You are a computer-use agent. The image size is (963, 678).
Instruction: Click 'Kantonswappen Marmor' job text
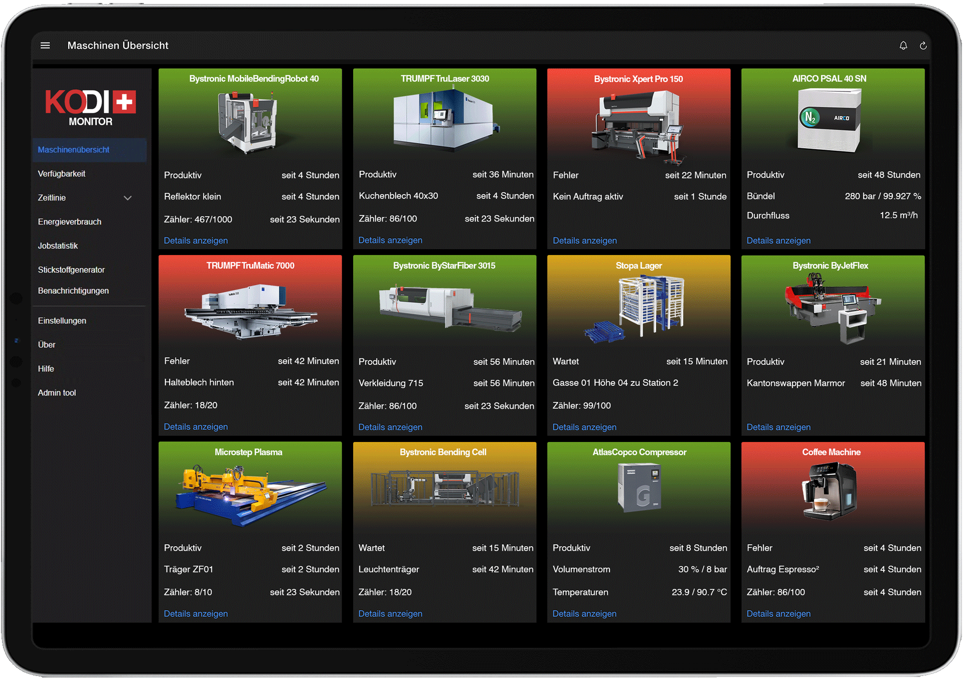pyautogui.click(x=796, y=383)
